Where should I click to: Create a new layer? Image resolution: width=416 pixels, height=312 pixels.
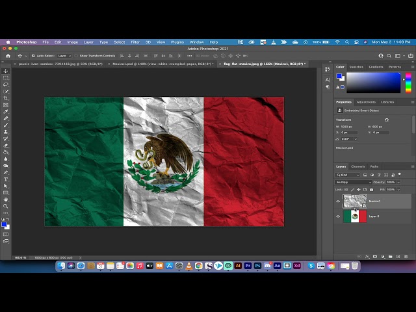398,257
